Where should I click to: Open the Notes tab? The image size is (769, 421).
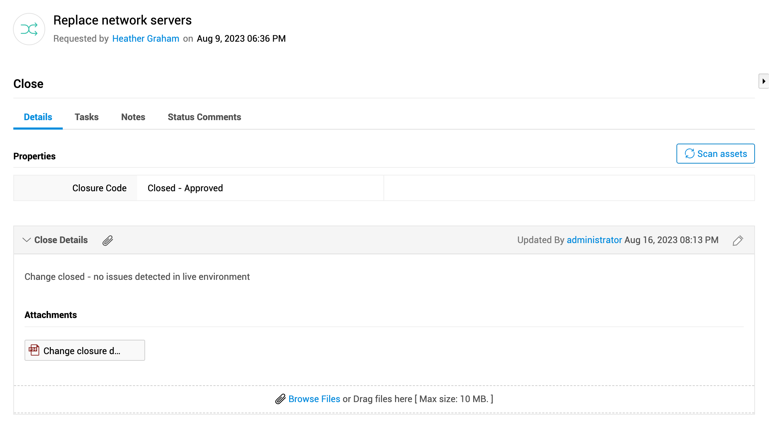(133, 117)
